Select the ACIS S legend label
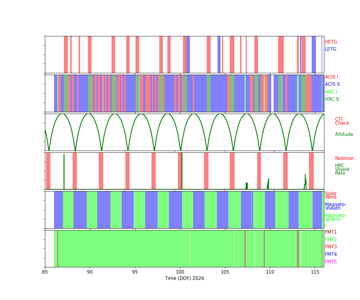Image resolution: width=360 pixels, height=300 pixels. pyautogui.click(x=332, y=84)
